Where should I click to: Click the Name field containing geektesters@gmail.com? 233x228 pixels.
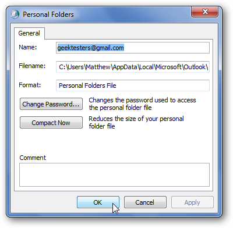click(133, 48)
